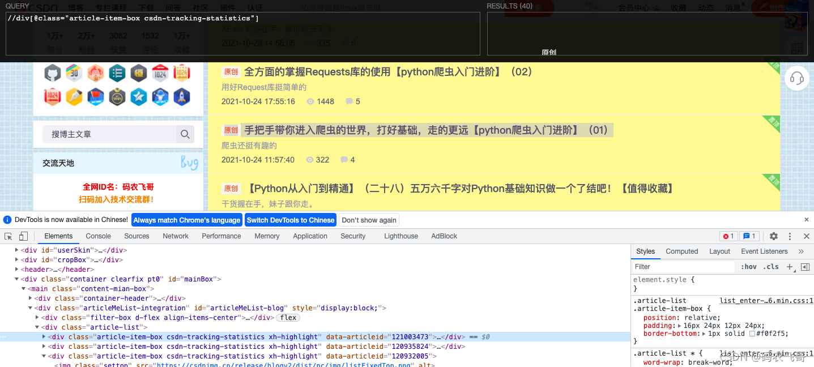
Task: Open the Lighthouse tab
Action: point(401,236)
